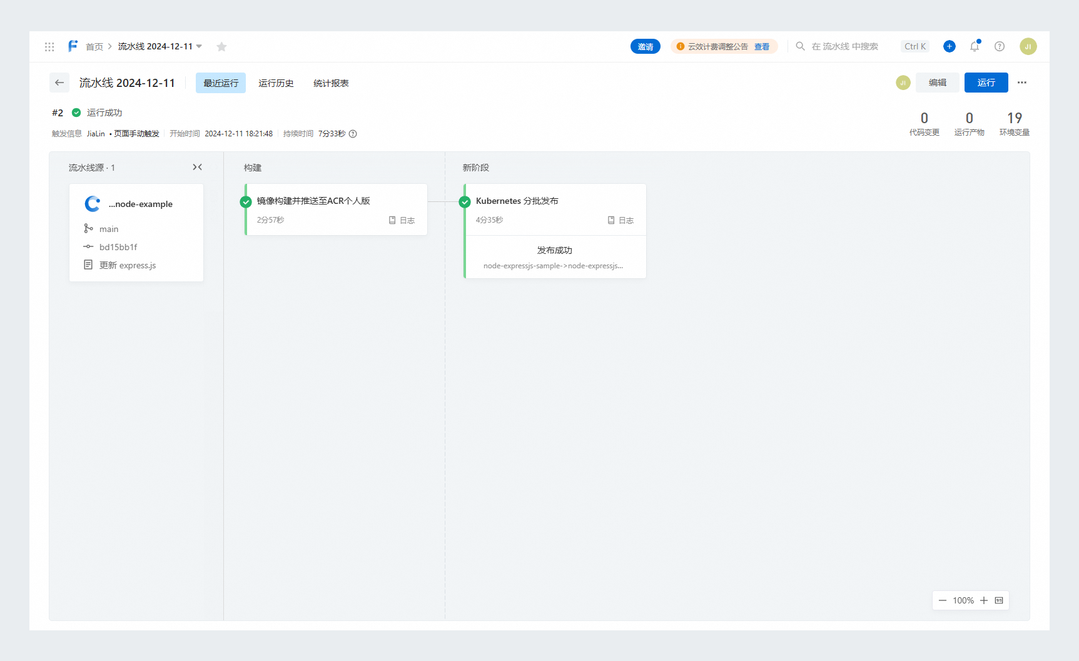Image resolution: width=1079 pixels, height=661 pixels.
Task: Go back with the arrow button
Action: [x=59, y=83]
